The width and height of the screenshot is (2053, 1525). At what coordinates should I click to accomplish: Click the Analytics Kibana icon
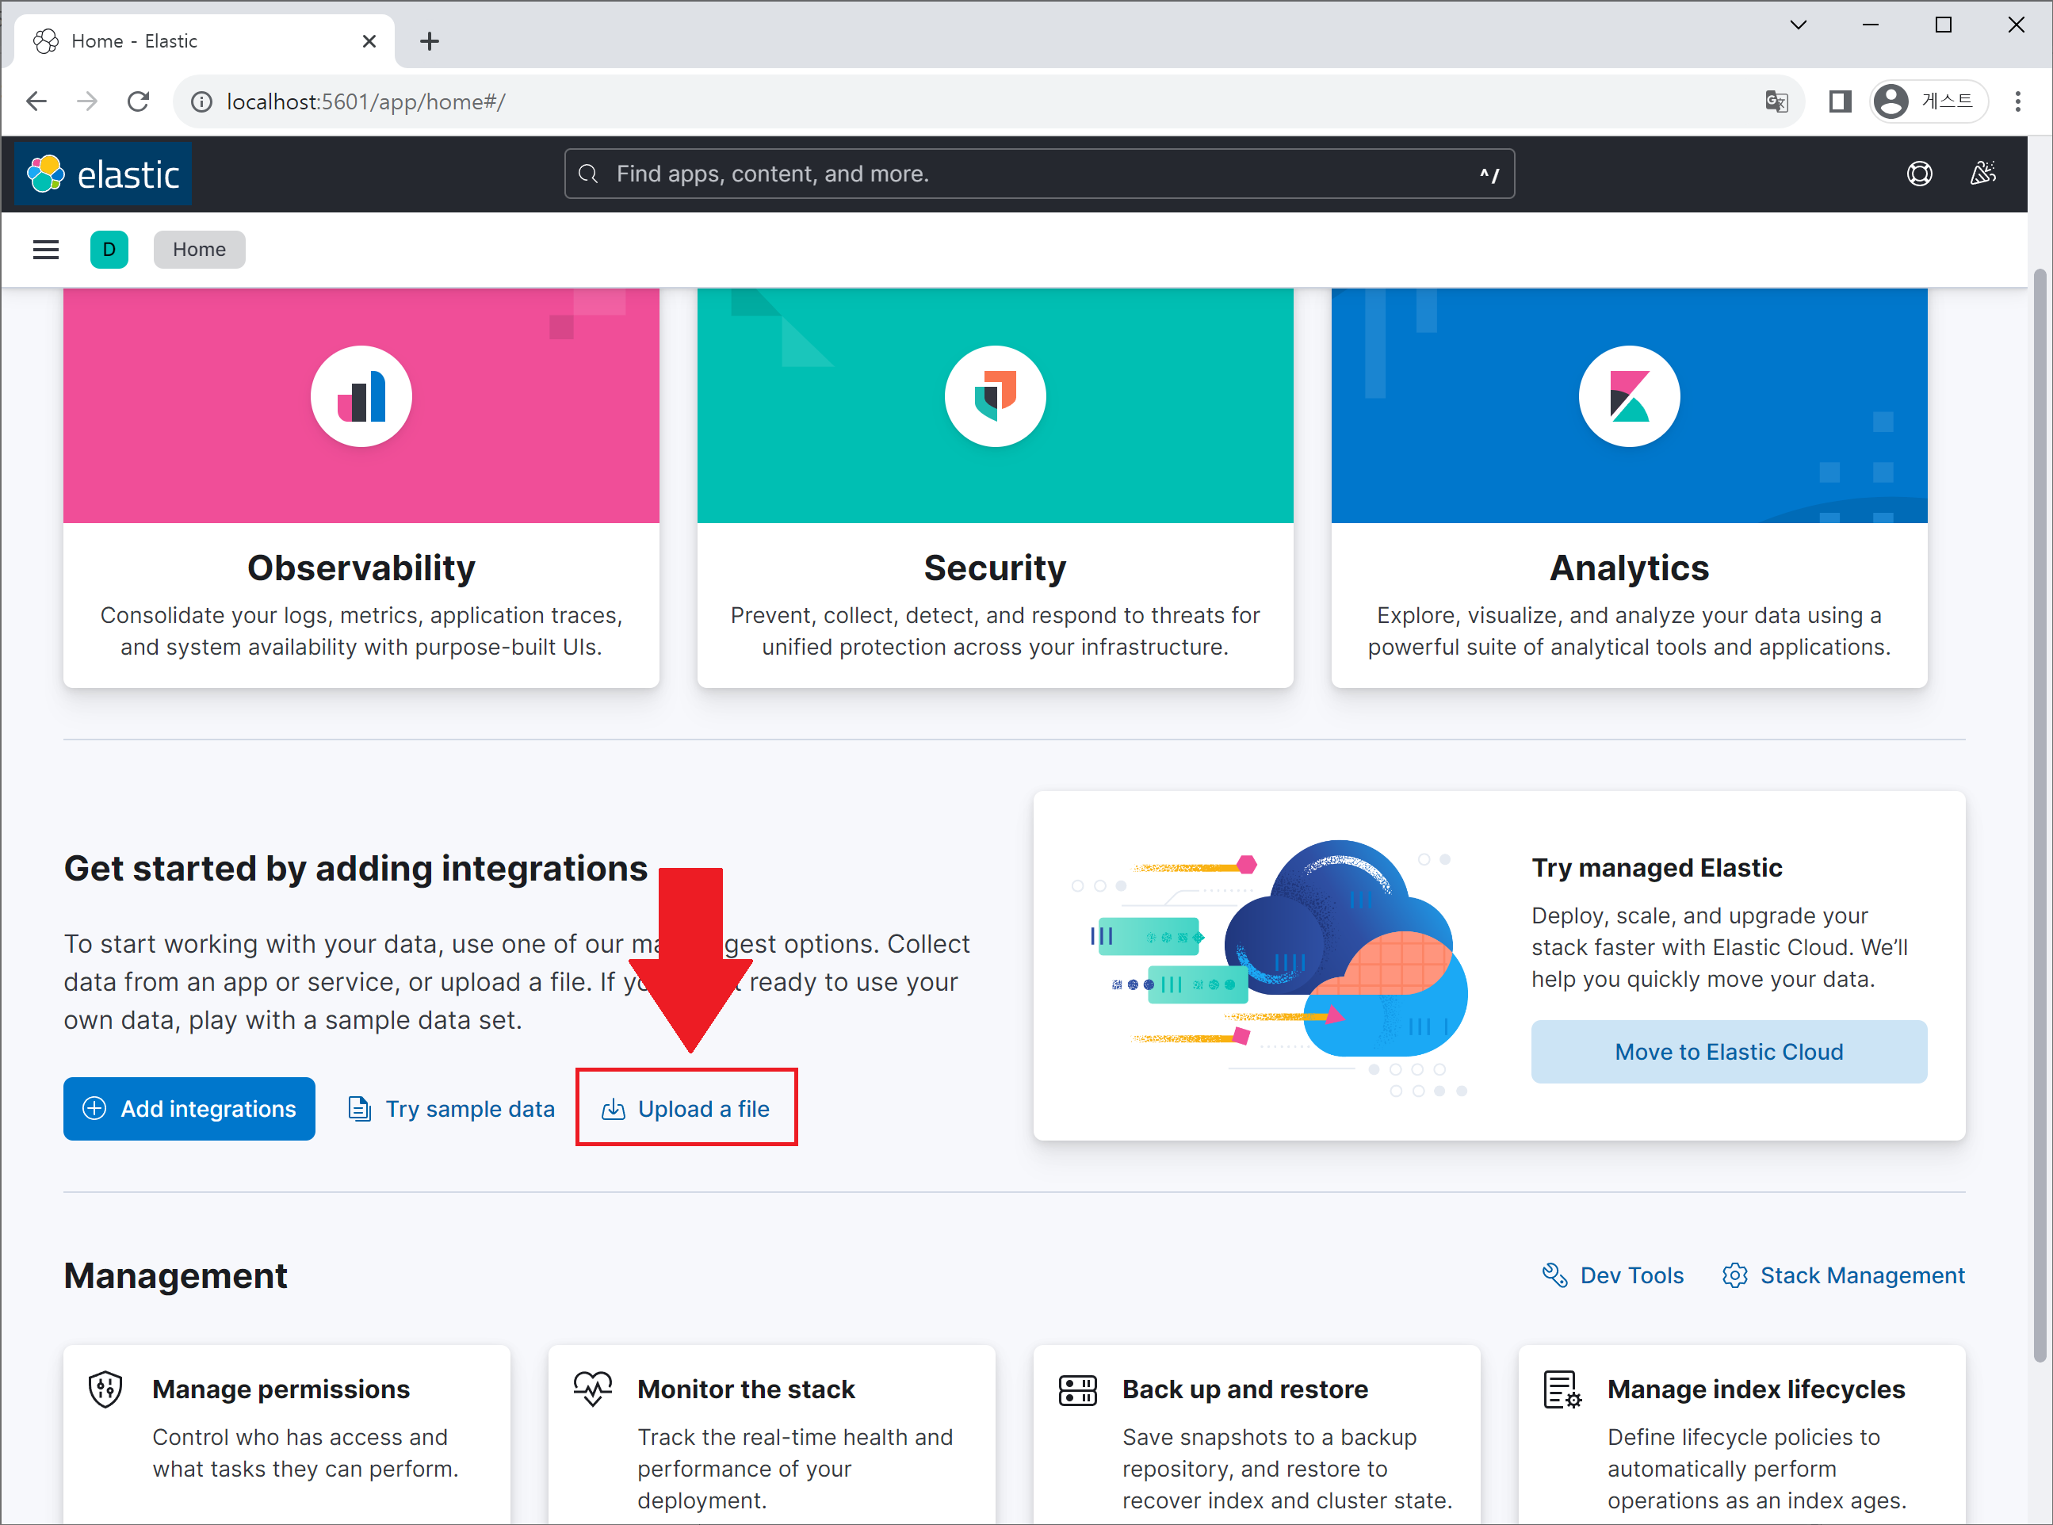(1628, 397)
